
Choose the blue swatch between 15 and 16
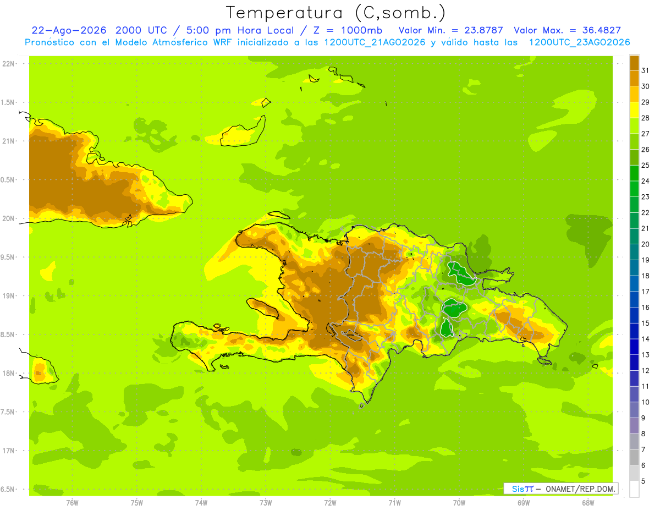tap(634, 315)
